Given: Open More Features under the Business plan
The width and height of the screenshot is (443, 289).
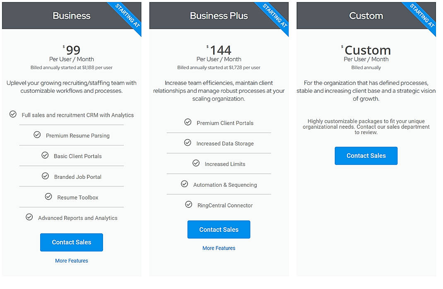Looking at the screenshot, I should [71, 260].
